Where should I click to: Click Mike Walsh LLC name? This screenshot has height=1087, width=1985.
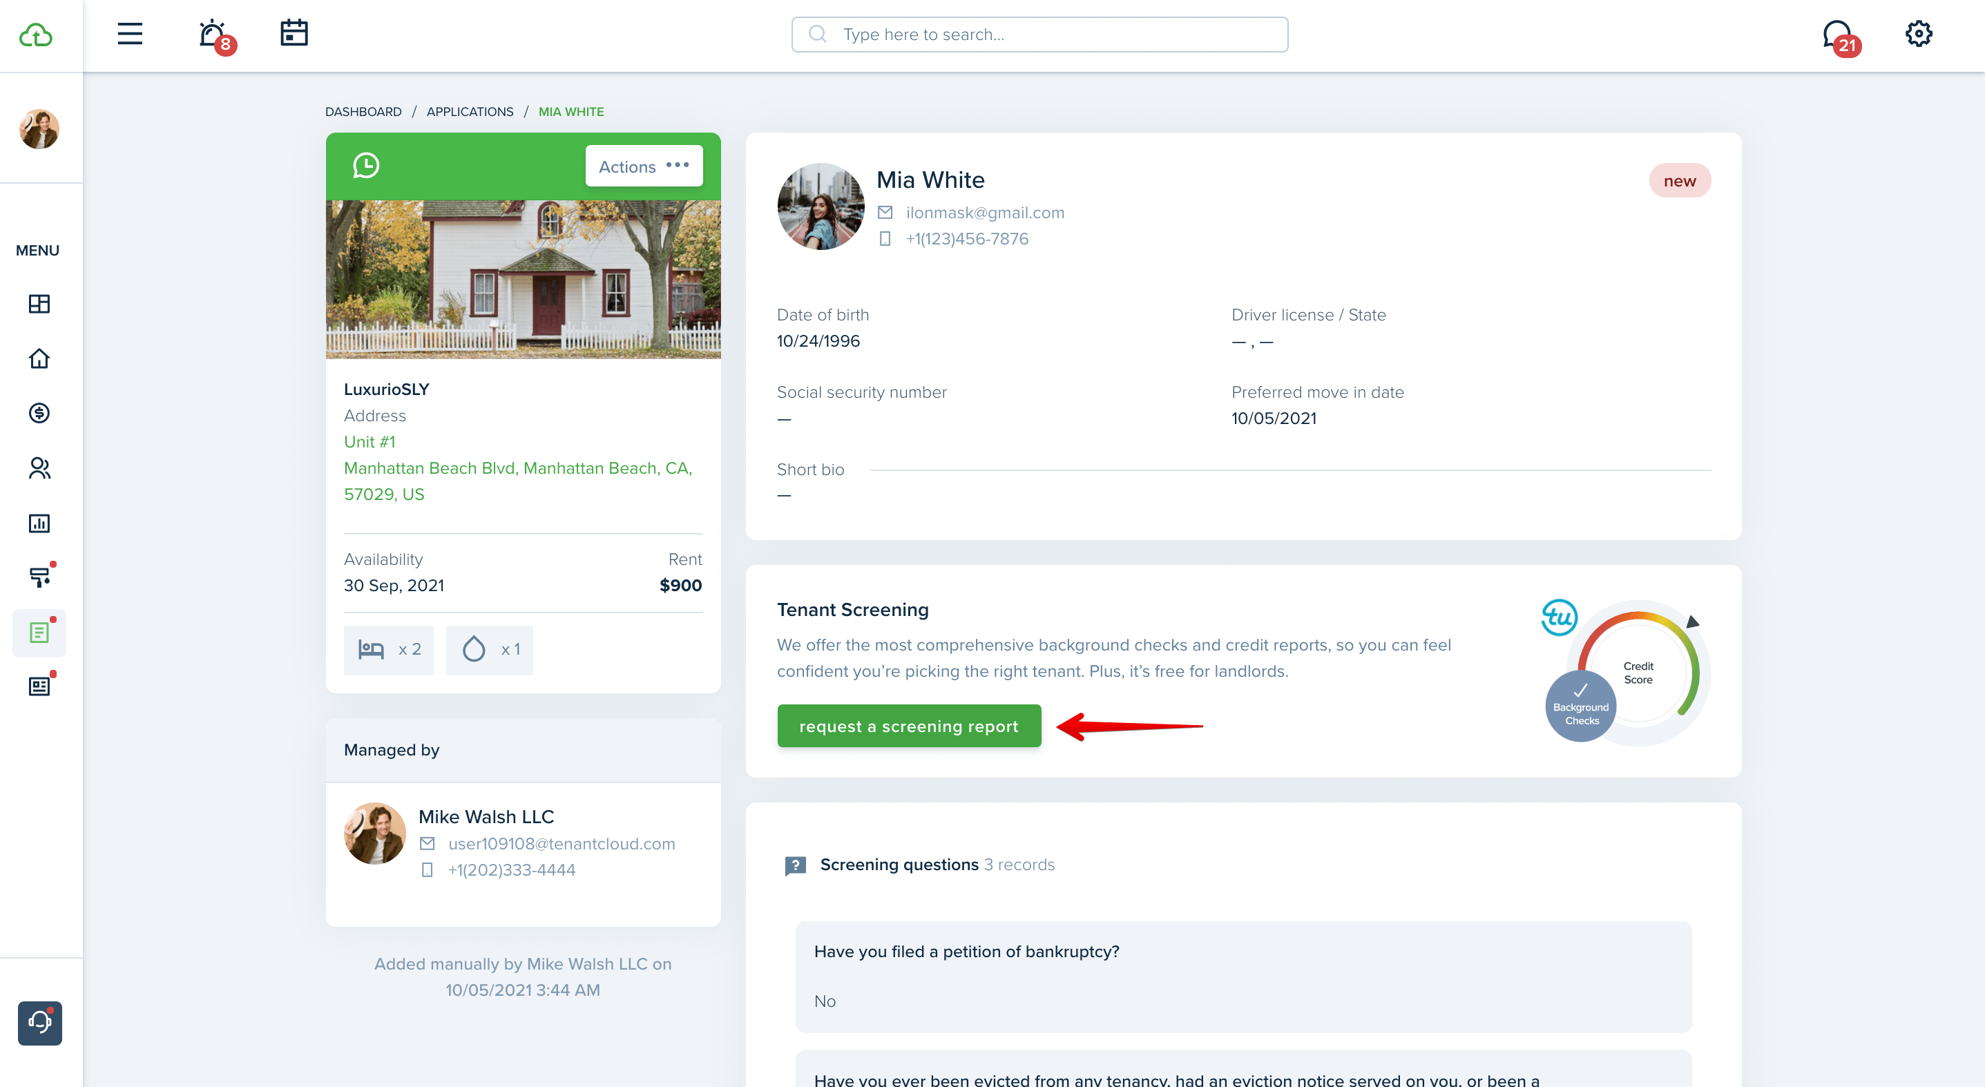point(486,816)
